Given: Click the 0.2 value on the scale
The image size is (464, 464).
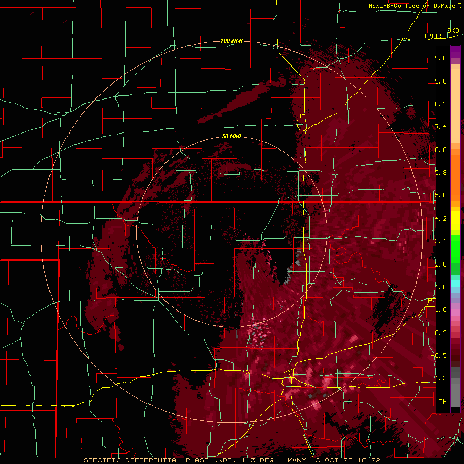Looking at the screenshot, I should click(441, 333).
